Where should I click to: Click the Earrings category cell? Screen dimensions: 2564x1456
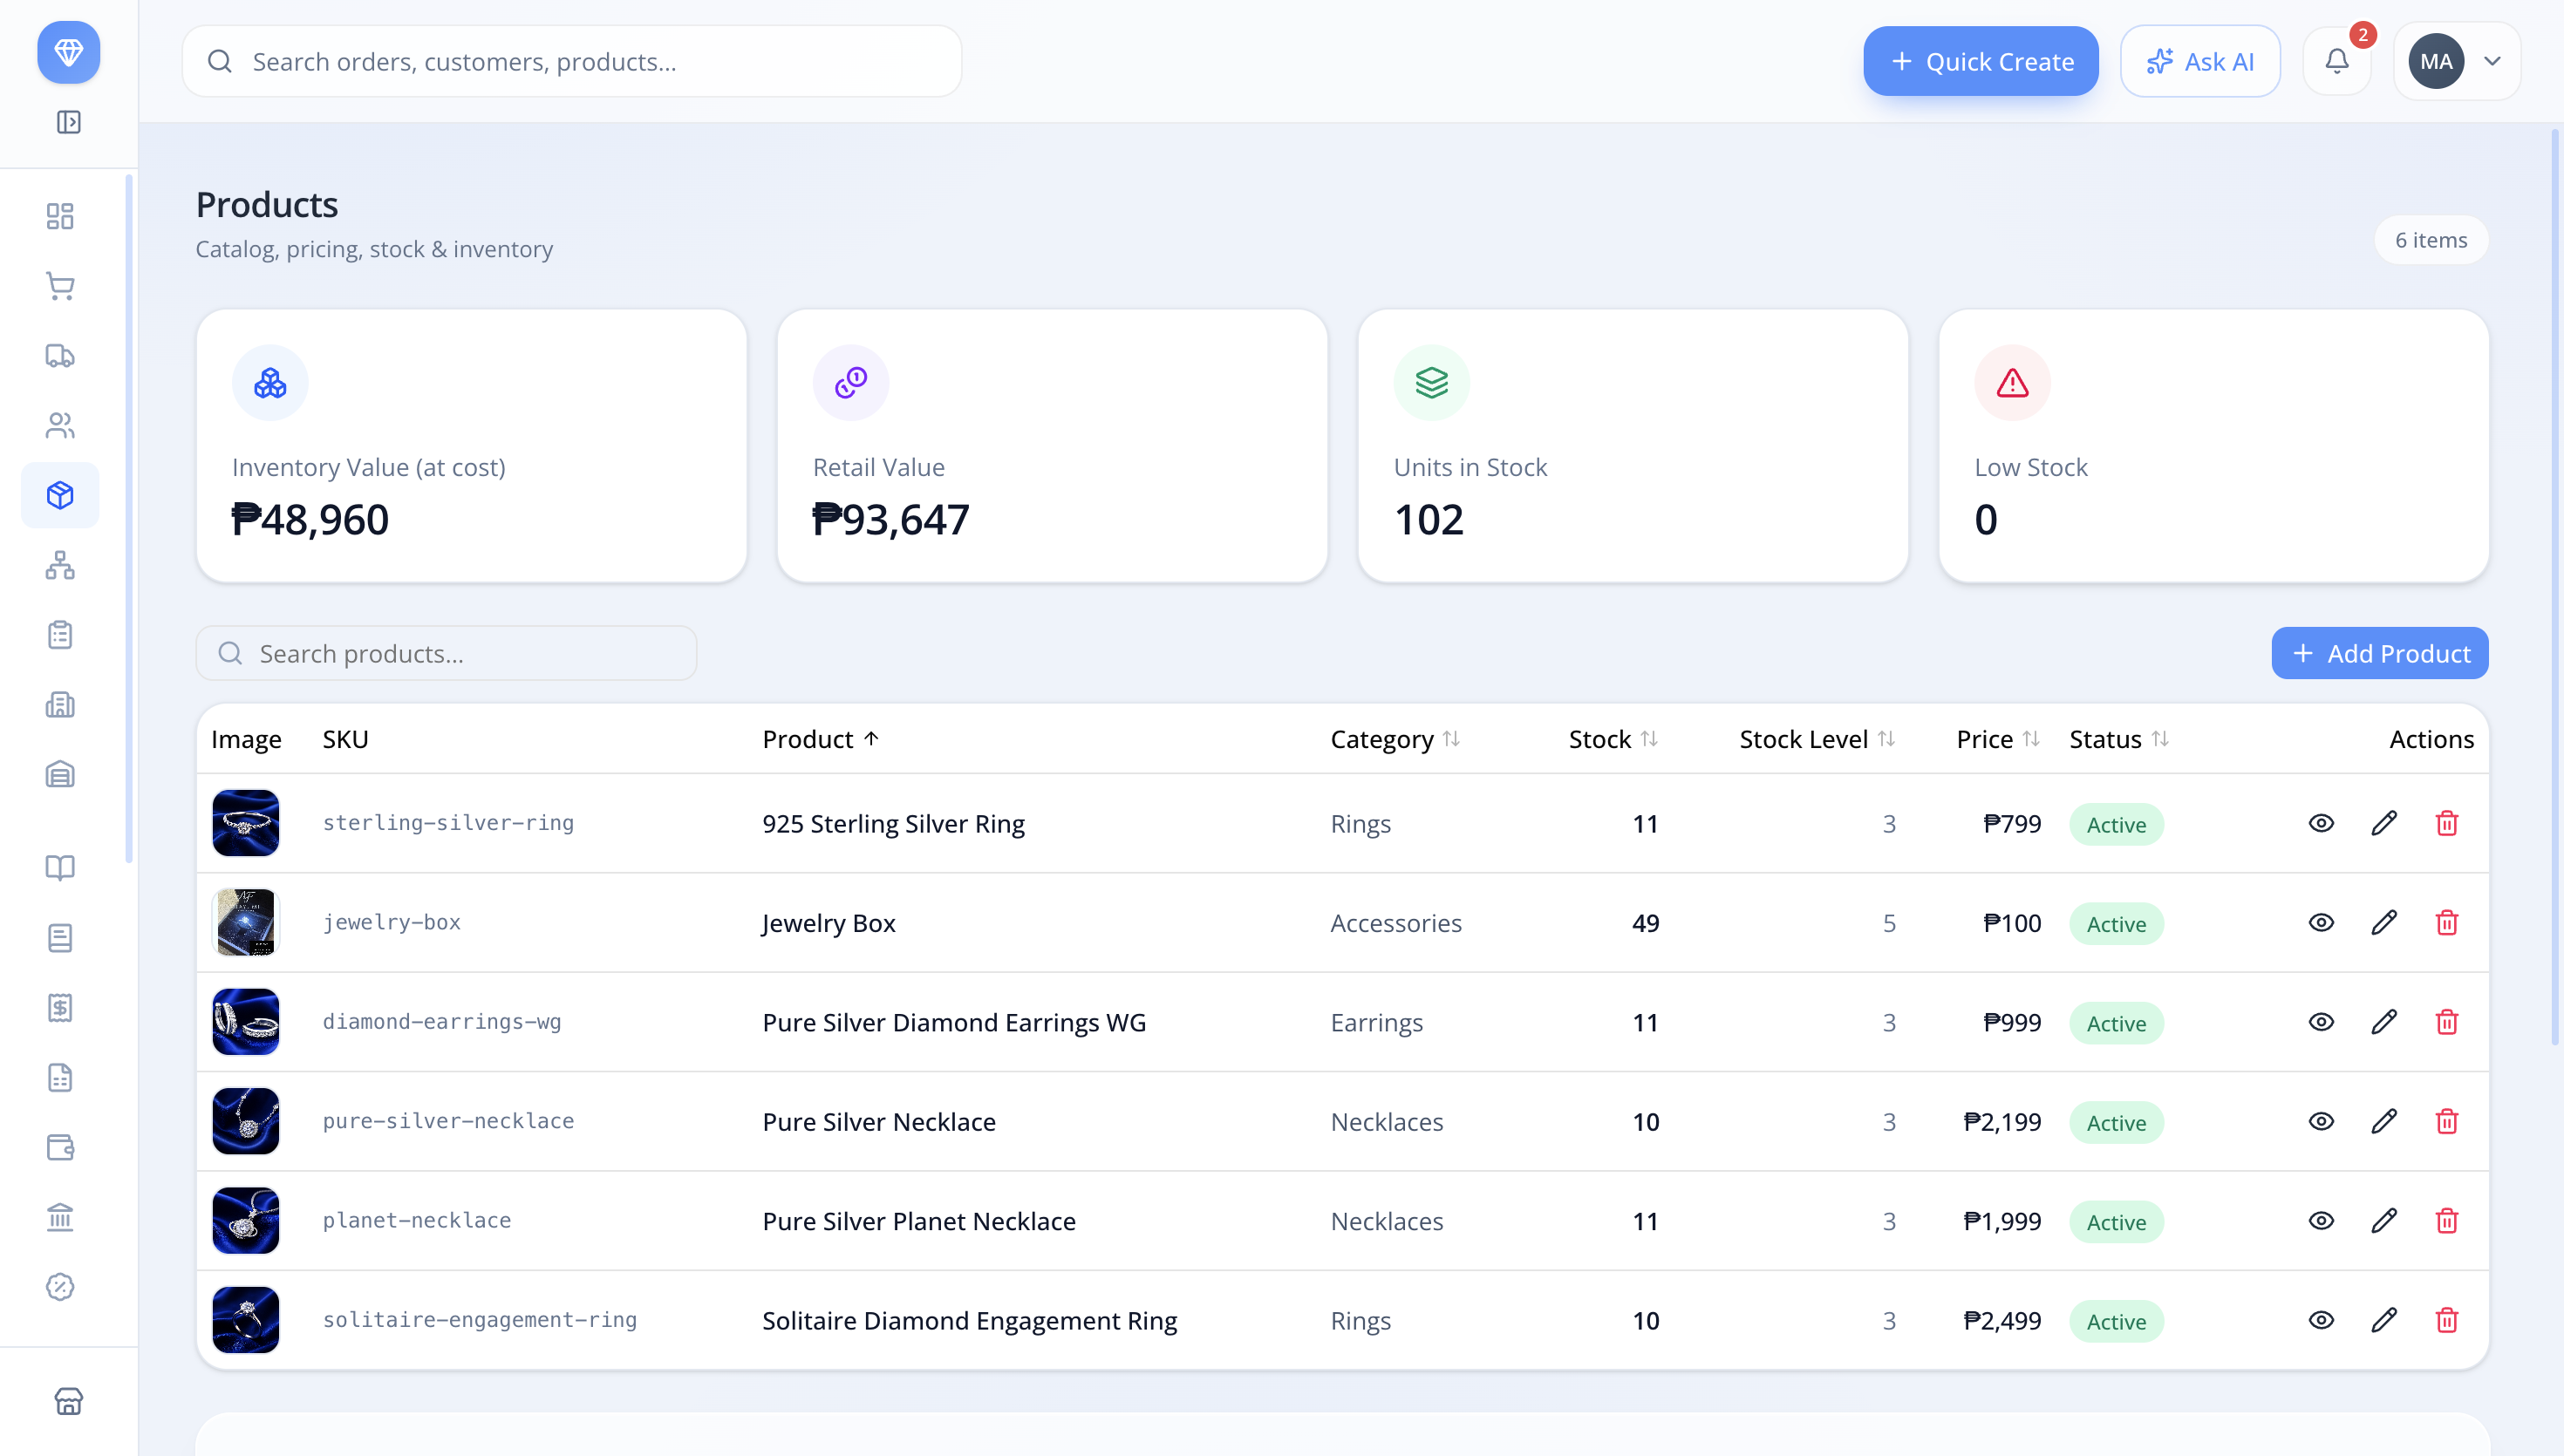tap(1376, 1023)
